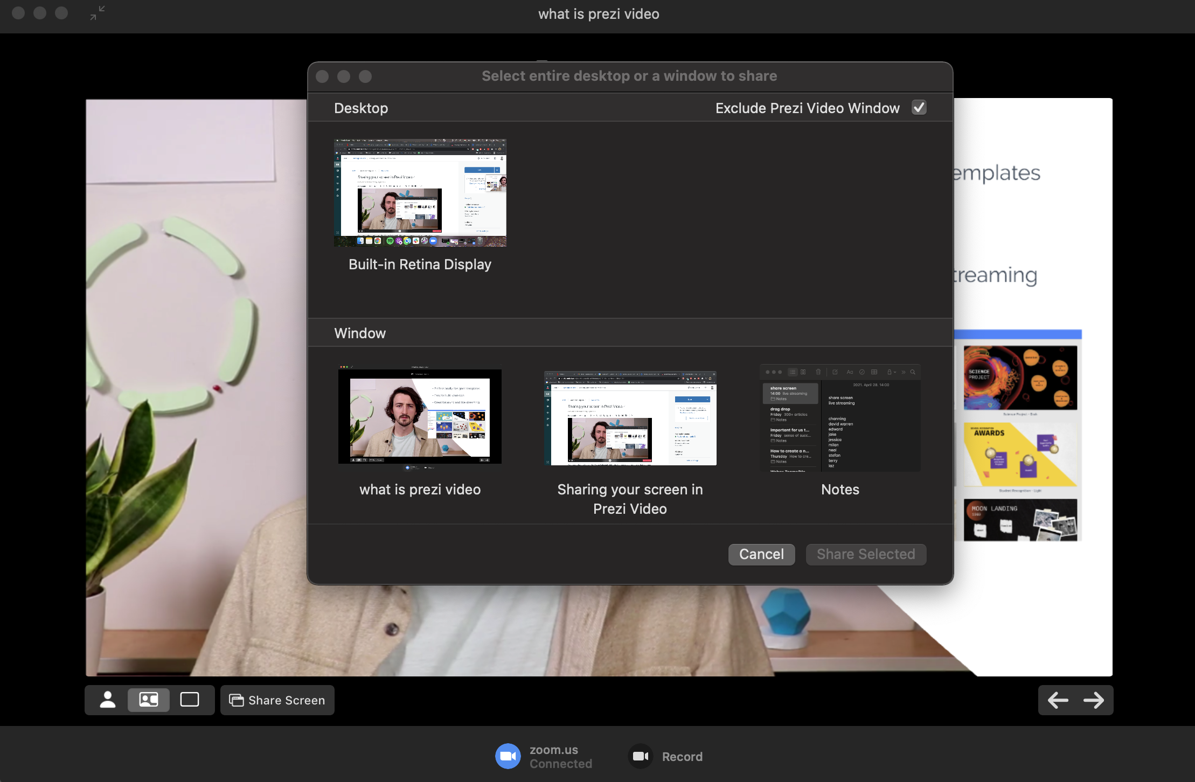1195x782 pixels.
Task: Click the Share Selected button
Action: point(865,554)
